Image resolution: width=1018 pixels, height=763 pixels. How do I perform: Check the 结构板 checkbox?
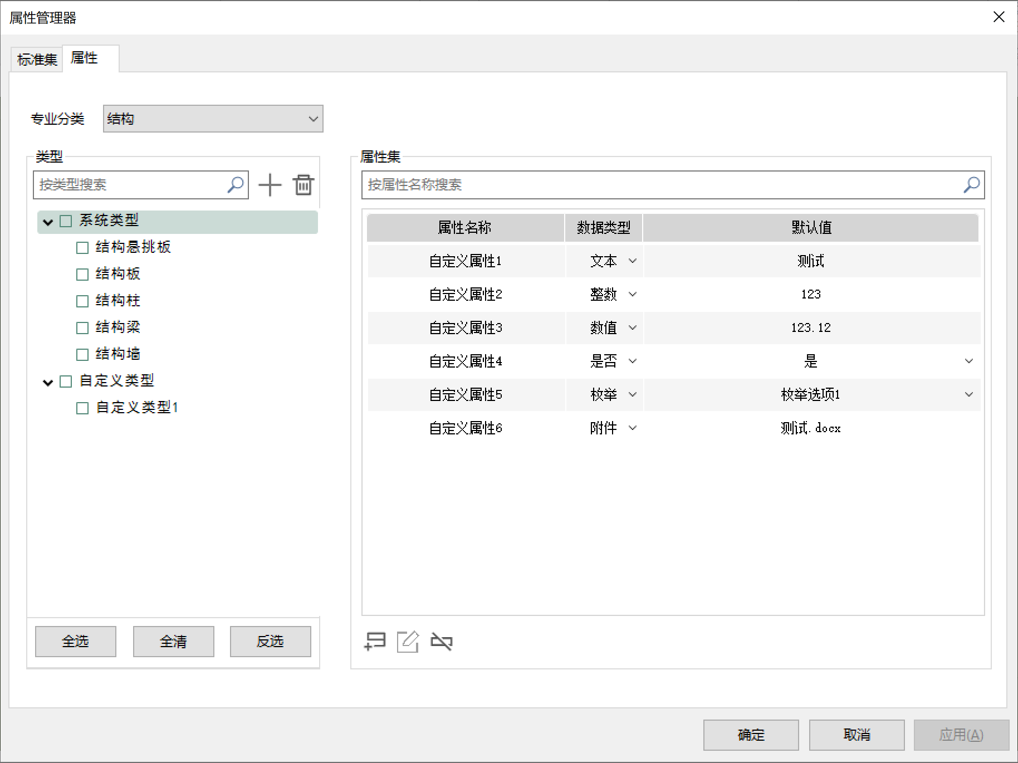coord(82,275)
